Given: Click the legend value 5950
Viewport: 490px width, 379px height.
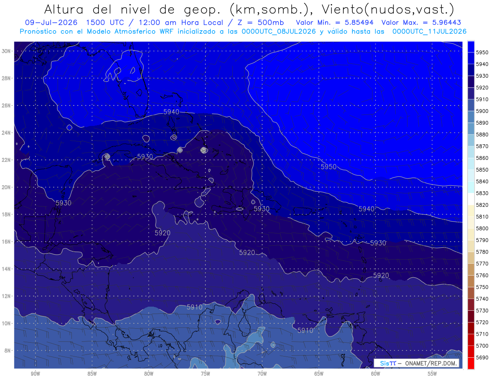Looking at the screenshot, I should [x=482, y=52].
